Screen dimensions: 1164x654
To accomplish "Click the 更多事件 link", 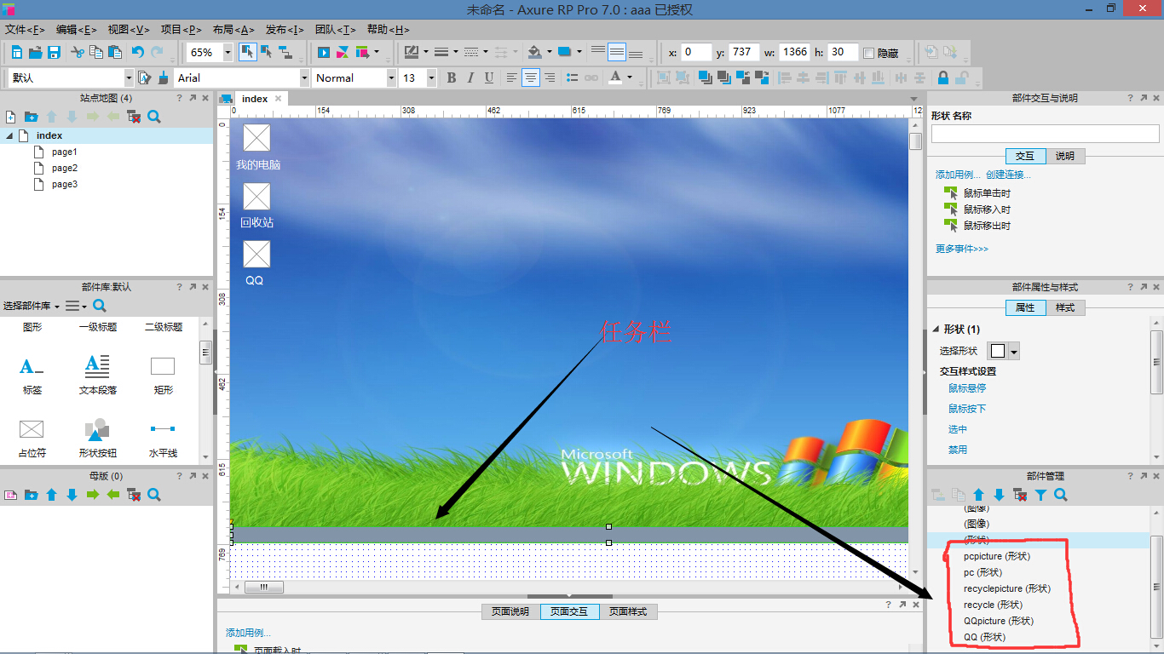I will (x=962, y=249).
